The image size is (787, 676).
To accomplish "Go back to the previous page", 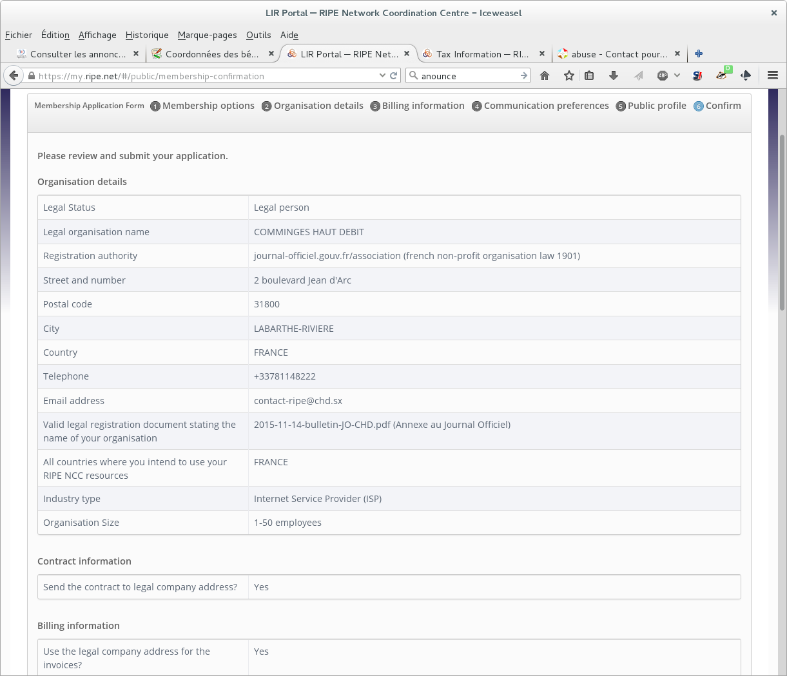I will pos(14,75).
